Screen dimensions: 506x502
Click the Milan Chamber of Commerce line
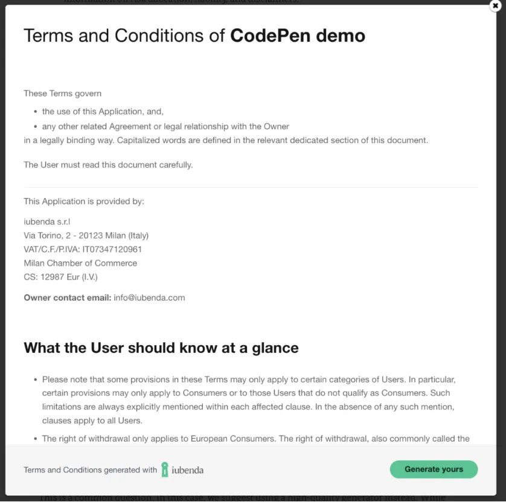[x=80, y=263]
